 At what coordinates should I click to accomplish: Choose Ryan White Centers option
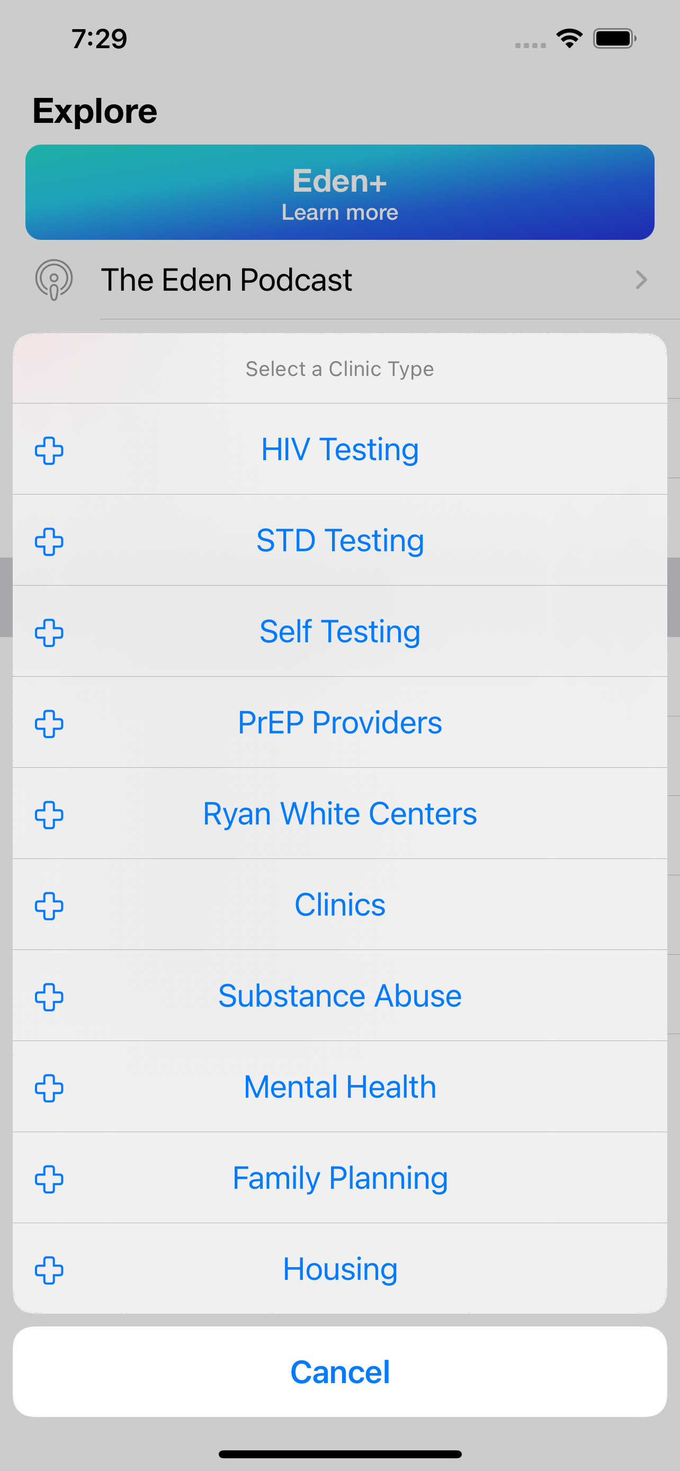coord(339,814)
